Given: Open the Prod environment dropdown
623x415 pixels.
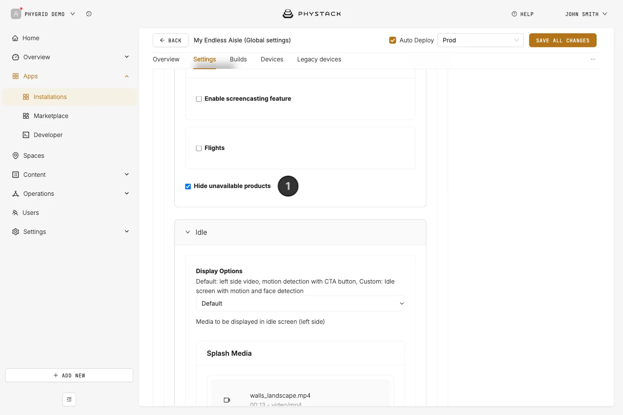Looking at the screenshot, I should tap(481, 40).
